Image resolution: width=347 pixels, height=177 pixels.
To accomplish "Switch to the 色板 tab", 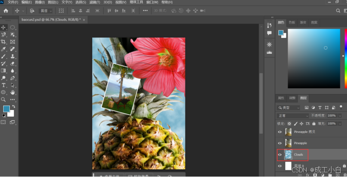I will pos(292,23).
